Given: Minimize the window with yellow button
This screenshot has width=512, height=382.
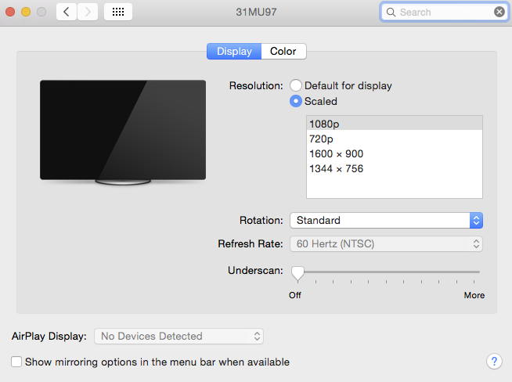Looking at the screenshot, I should point(26,12).
